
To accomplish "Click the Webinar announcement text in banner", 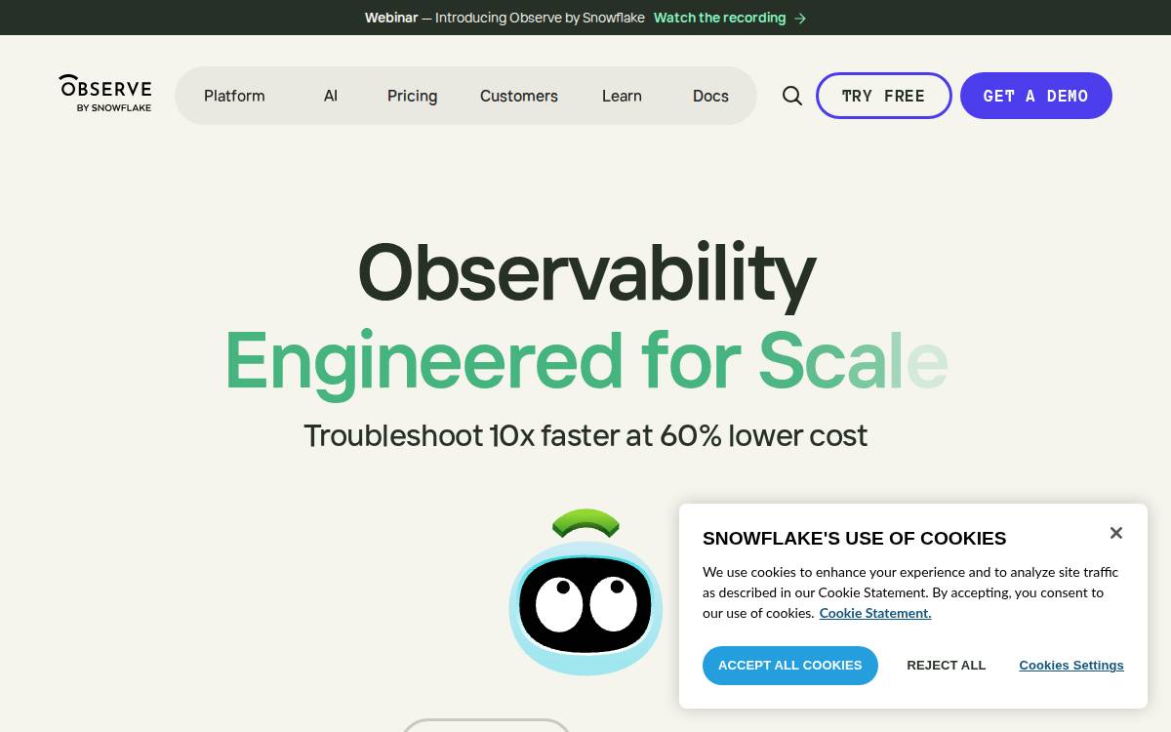I will [x=505, y=18].
